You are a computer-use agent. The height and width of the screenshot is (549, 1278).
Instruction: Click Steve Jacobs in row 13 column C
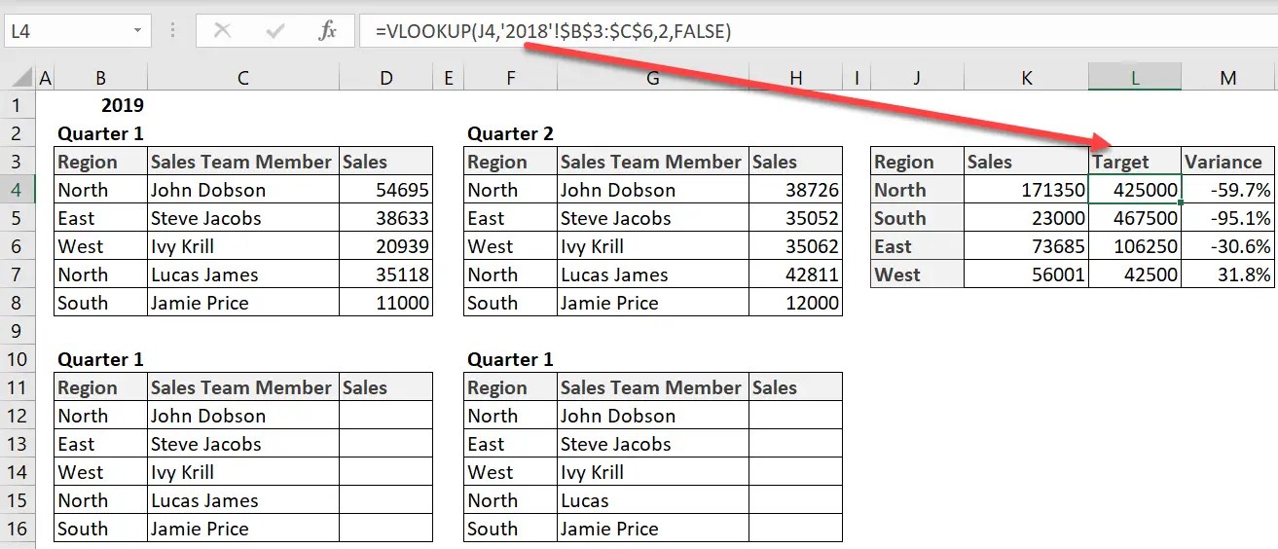tap(243, 444)
